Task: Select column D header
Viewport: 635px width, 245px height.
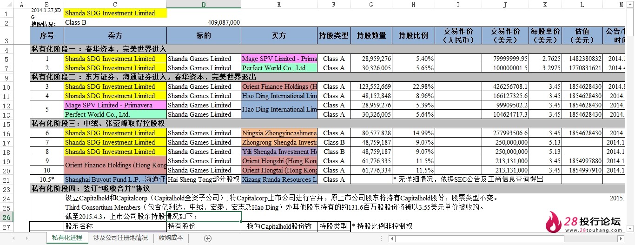Action: click(204, 4)
